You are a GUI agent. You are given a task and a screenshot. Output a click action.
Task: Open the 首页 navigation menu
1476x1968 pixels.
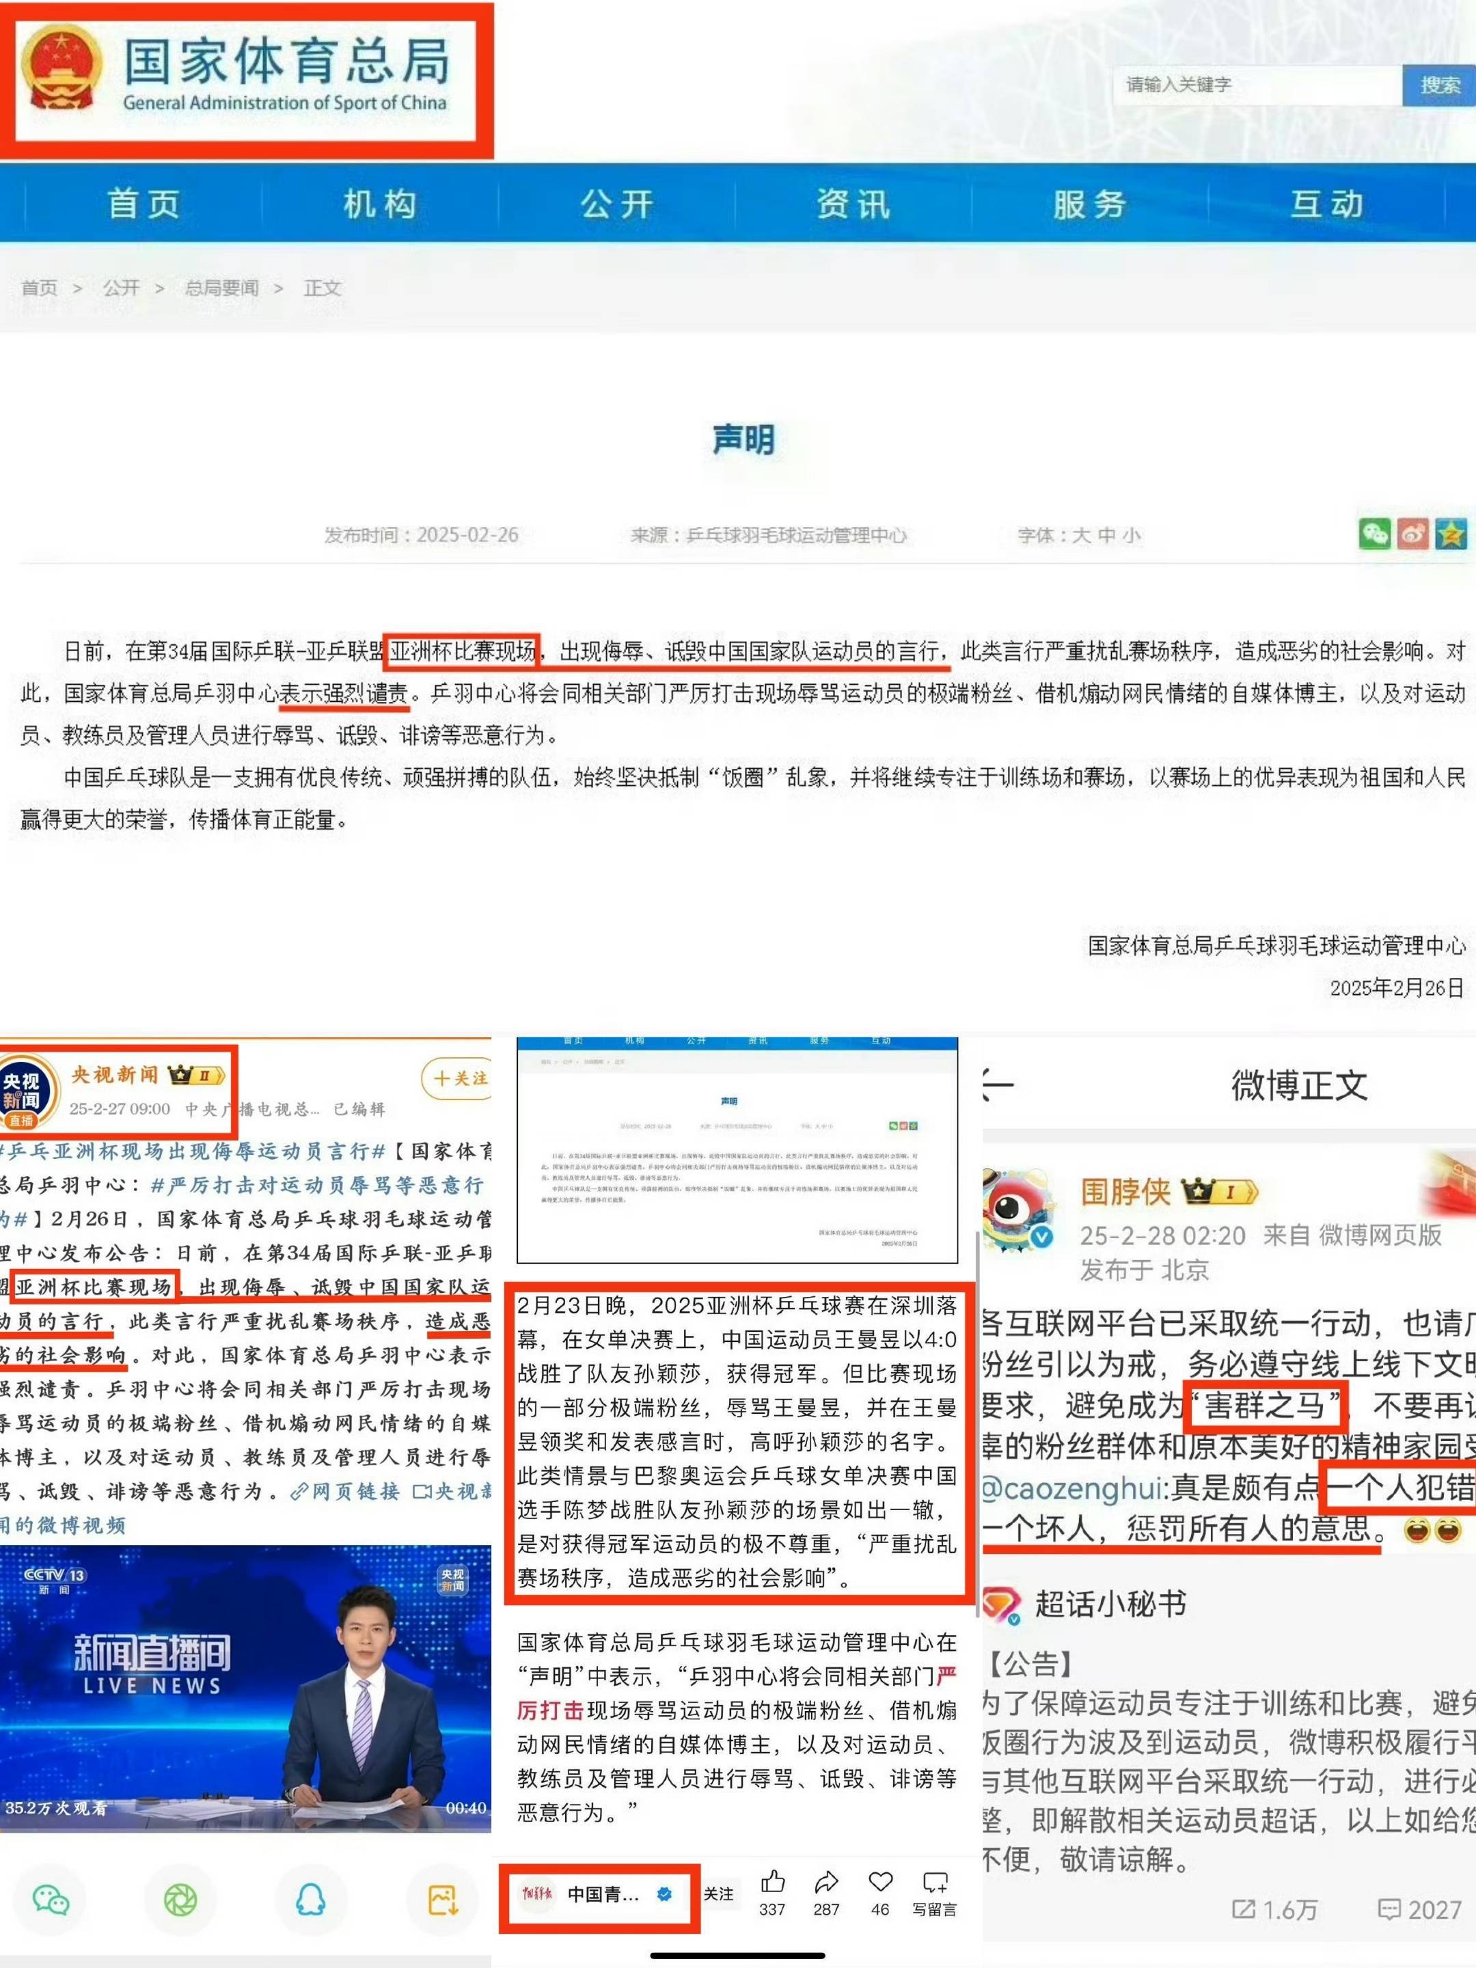tap(144, 204)
